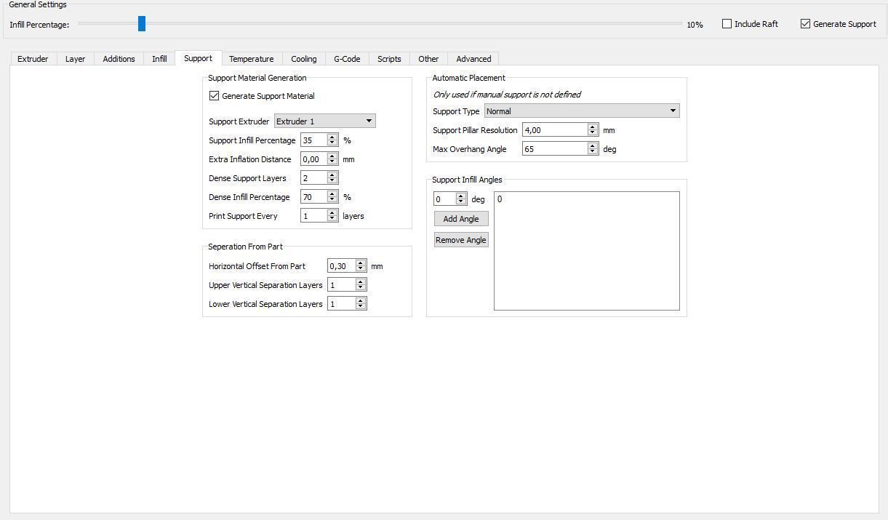The height and width of the screenshot is (520, 888).
Task: Click the Remove Angle button
Action: [461, 240]
